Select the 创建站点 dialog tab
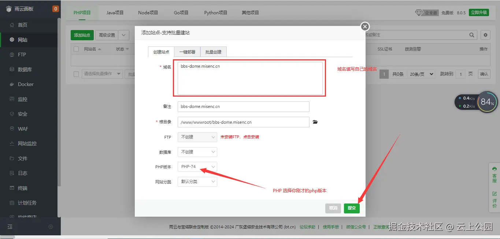Image resolution: width=500 pixels, height=239 pixels. pyautogui.click(x=161, y=52)
